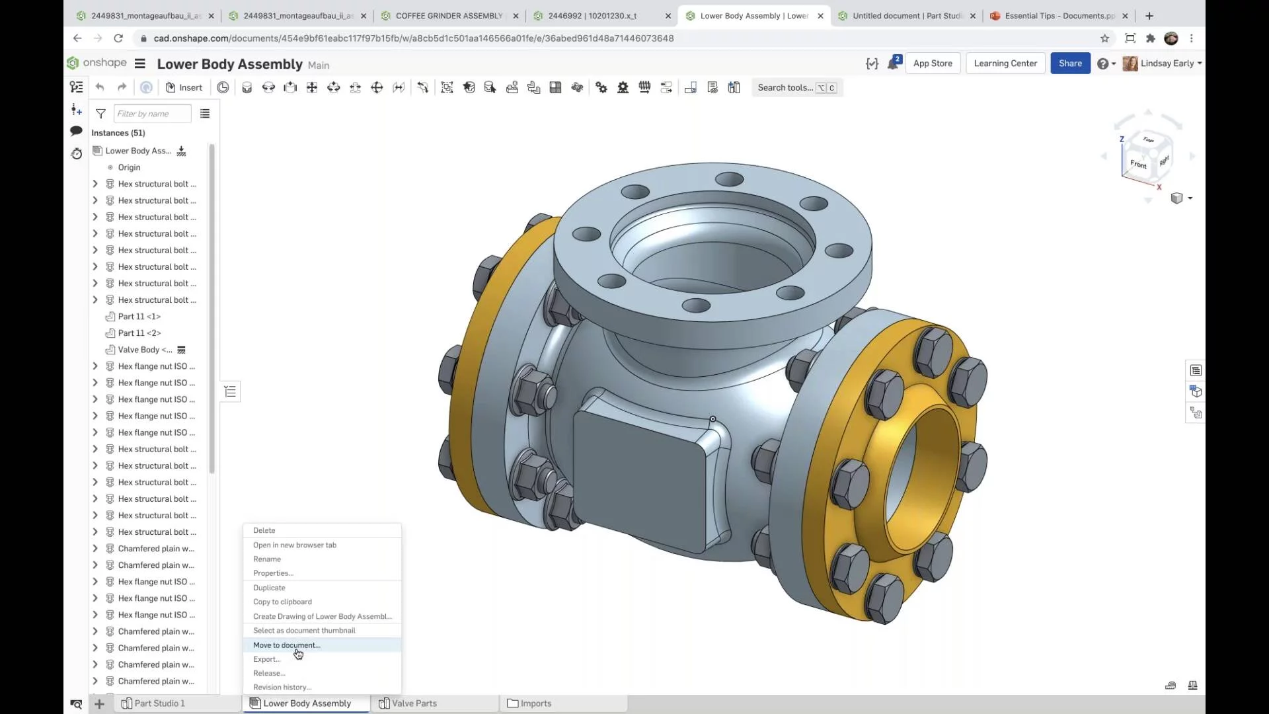Click the Filter by name field

153,114
